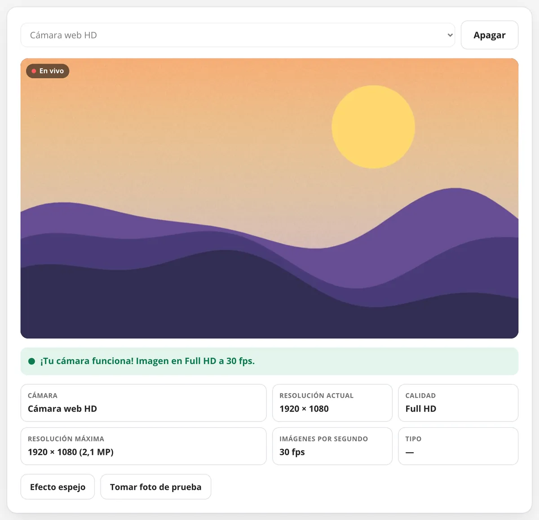Click the live camera preview image

coord(269,198)
